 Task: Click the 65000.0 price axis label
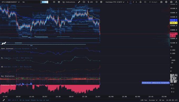point(173,13)
